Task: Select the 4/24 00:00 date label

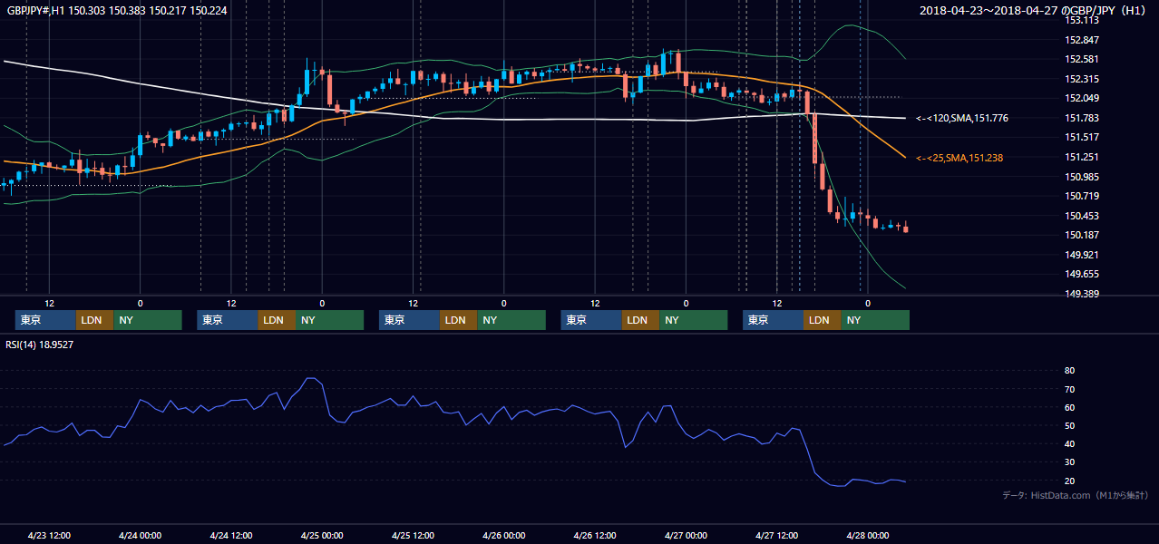Action: point(140,535)
